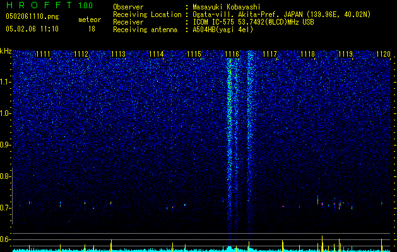This screenshot has height=252, width=397.
Task: Click time marker 1111
Action: click(43, 54)
